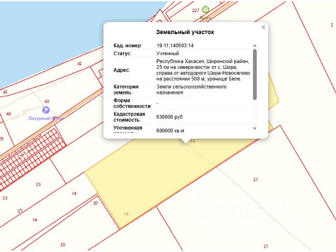Click the gridded parcel labeled 363
The height and width of the screenshot is (252, 336).
(23, 154)
